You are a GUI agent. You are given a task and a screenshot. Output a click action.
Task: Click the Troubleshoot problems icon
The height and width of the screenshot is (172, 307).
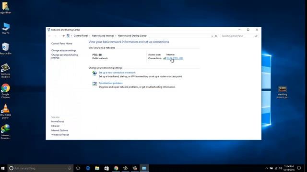pos(94,84)
